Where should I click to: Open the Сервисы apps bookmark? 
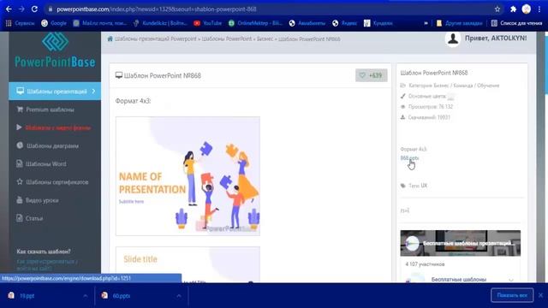click(21, 23)
